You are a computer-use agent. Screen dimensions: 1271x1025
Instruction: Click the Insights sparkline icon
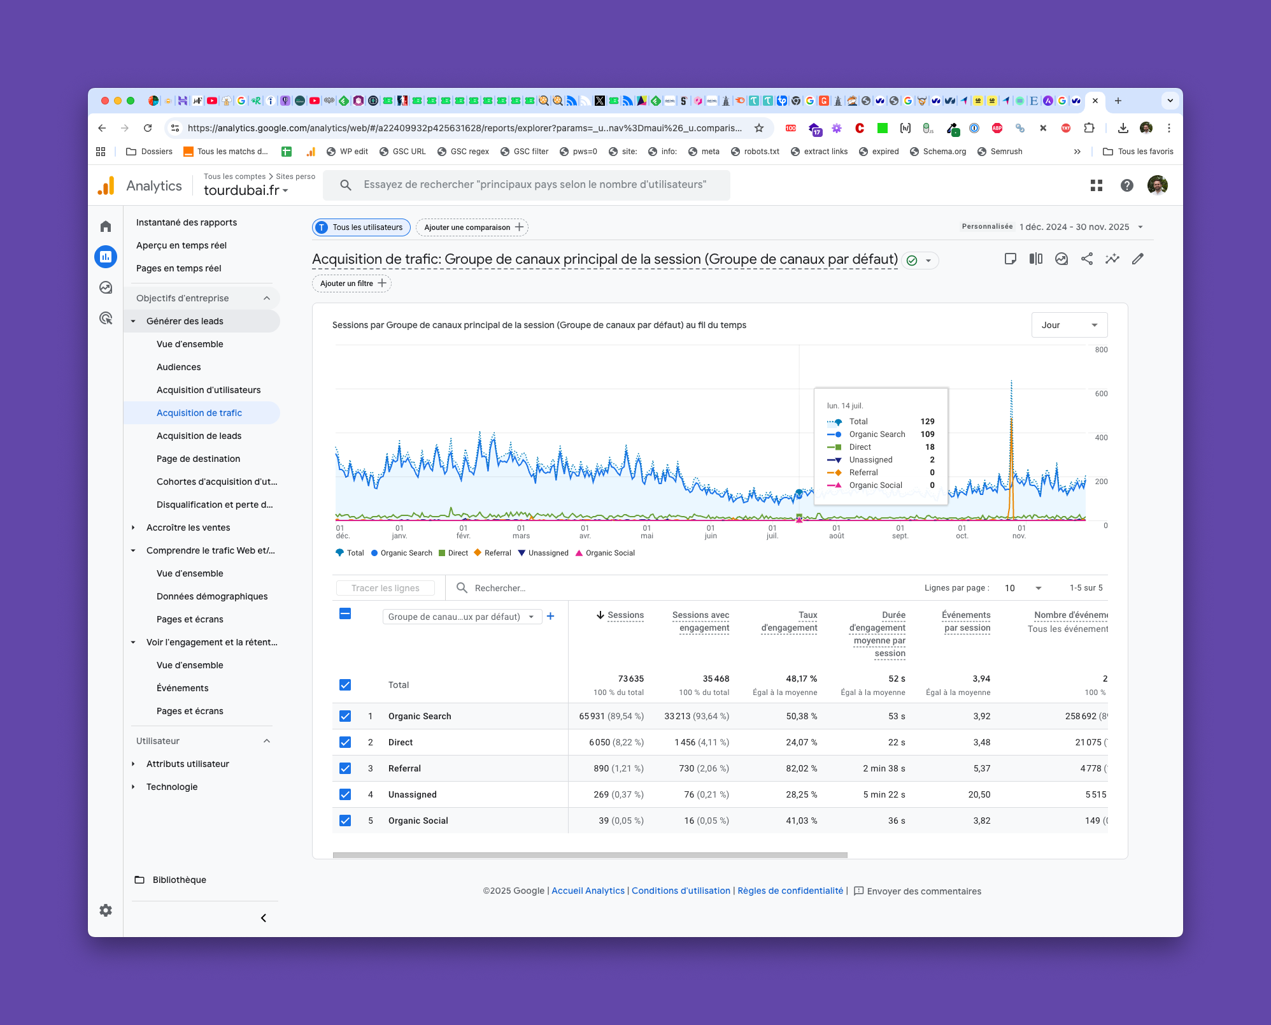pyautogui.click(x=1112, y=259)
